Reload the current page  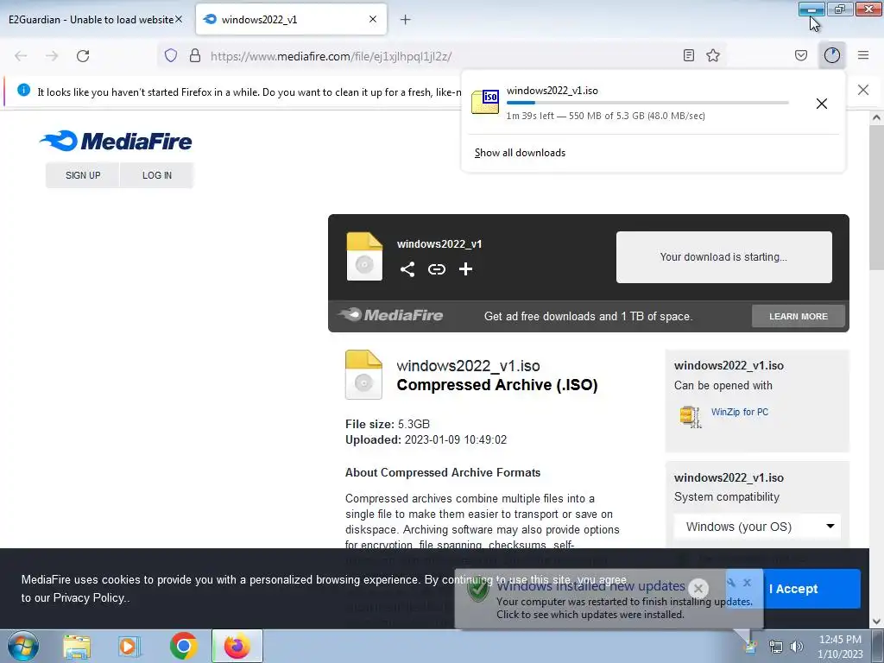[x=83, y=56]
